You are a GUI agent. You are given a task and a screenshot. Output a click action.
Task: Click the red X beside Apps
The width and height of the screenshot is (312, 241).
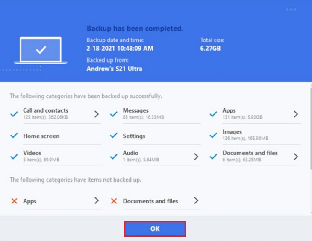pos(14,201)
